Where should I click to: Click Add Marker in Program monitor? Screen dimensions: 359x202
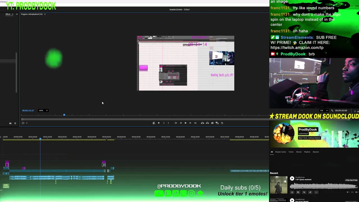(159, 123)
